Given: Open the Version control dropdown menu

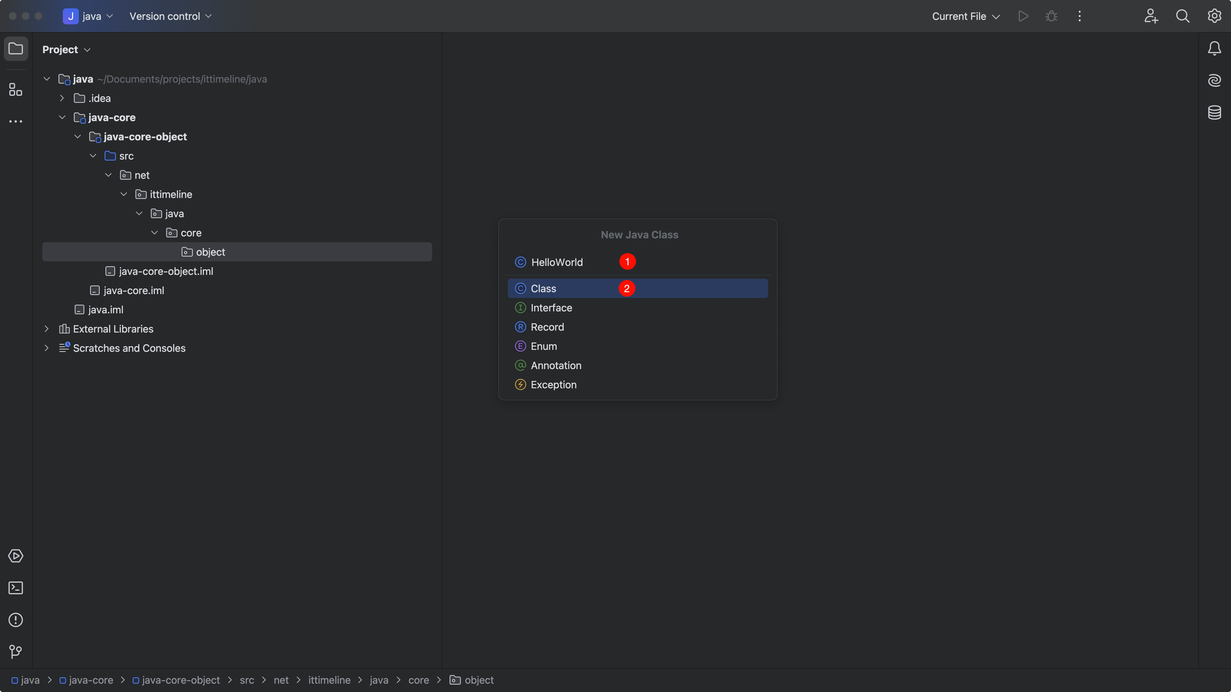Looking at the screenshot, I should [170, 16].
